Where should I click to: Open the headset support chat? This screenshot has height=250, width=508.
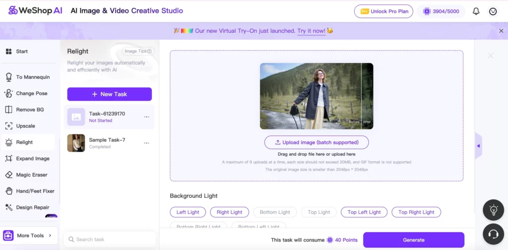(x=493, y=234)
